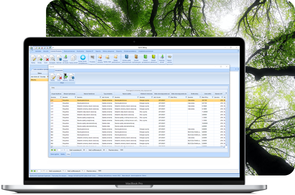The height and width of the screenshot is (195, 295).
Task: Click next page arrow in main list footer
Action: coord(35,171)
